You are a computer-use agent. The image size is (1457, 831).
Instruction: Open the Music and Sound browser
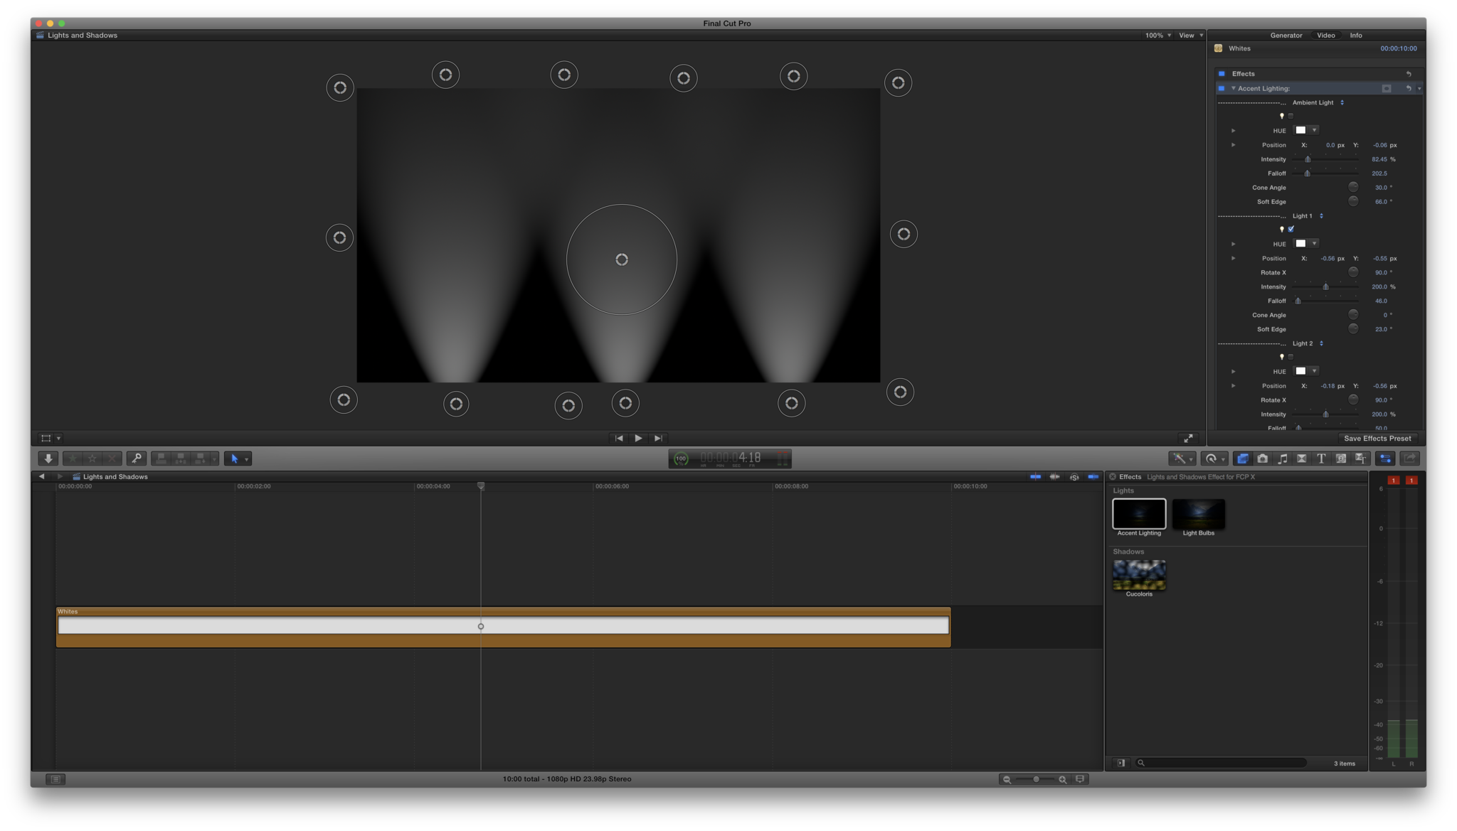click(1282, 459)
